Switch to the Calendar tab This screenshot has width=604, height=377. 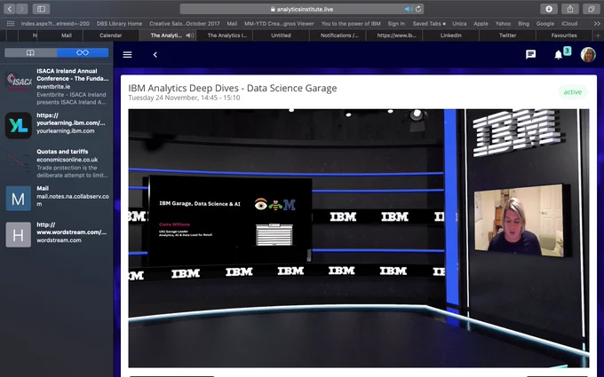[x=110, y=35]
